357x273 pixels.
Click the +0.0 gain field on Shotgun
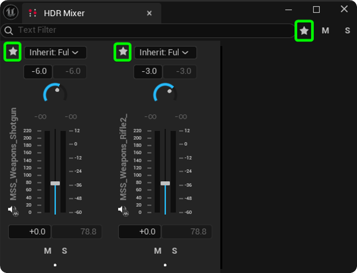(29, 232)
